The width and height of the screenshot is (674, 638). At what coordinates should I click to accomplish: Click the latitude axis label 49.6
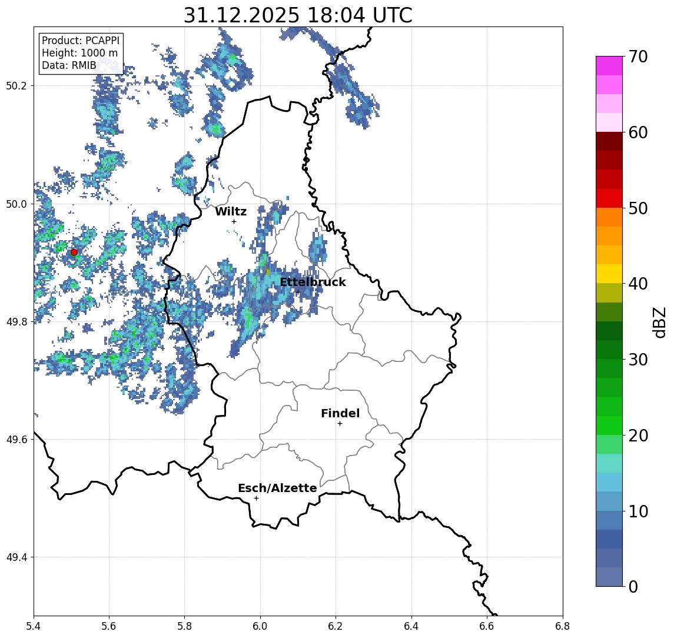[16, 440]
